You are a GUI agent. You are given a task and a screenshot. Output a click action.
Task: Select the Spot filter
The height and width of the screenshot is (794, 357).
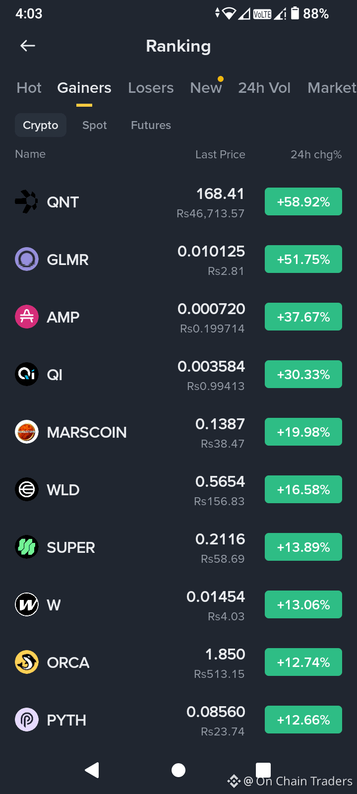[x=95, y=125]
